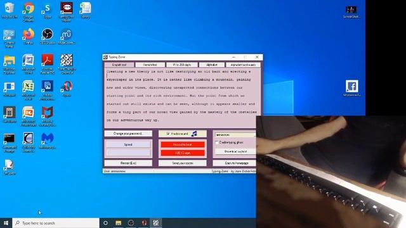Click inside the typing text area
Viewport: 406px width, 228px height.
[x=182, y=98]
